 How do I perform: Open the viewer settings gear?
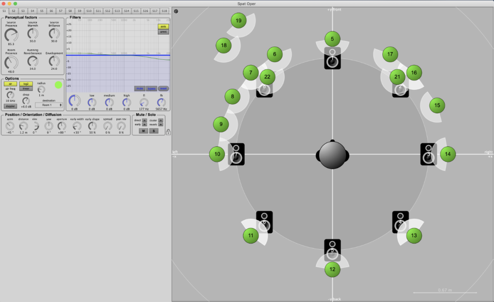point(176,11)
